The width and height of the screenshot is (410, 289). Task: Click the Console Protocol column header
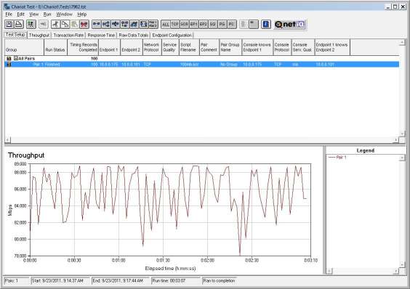(x=282, y=47)
